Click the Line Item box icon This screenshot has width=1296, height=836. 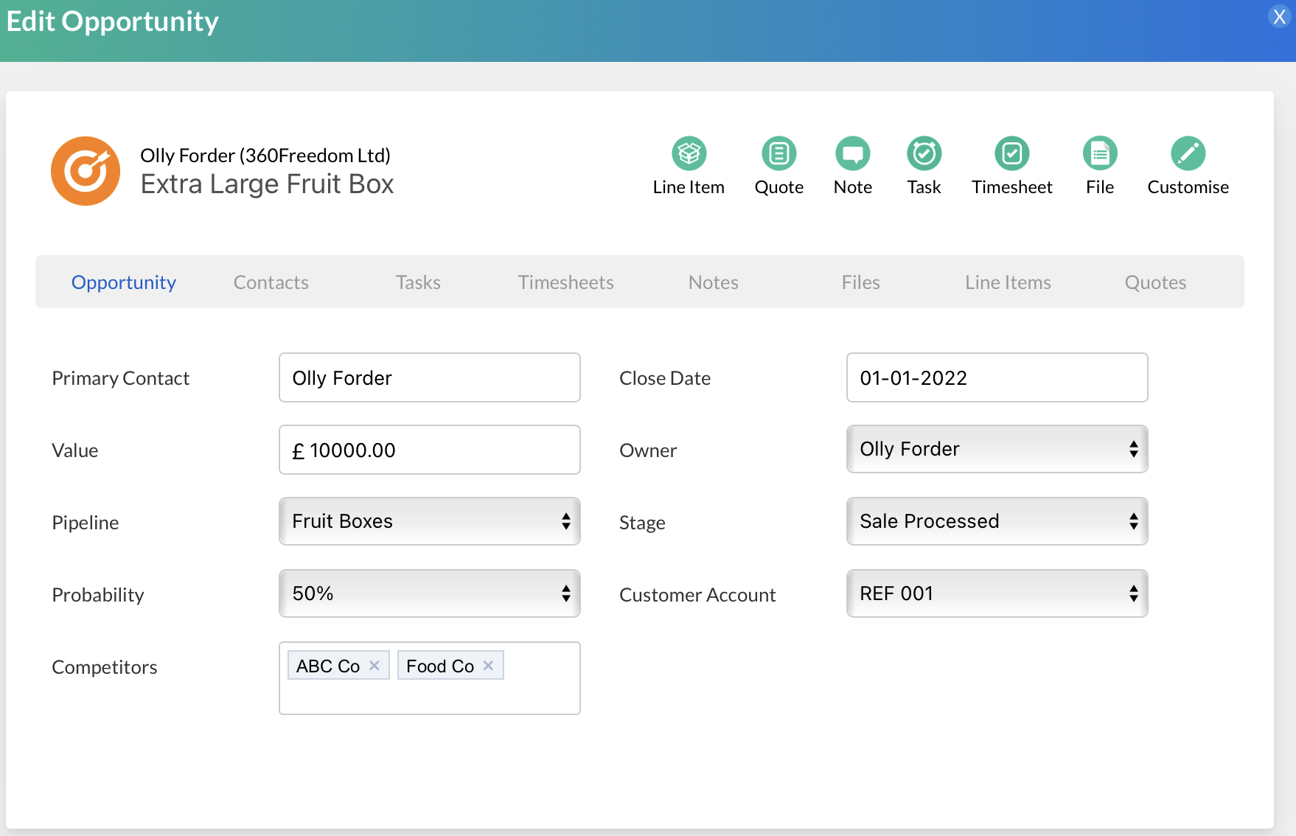[689, 153]
